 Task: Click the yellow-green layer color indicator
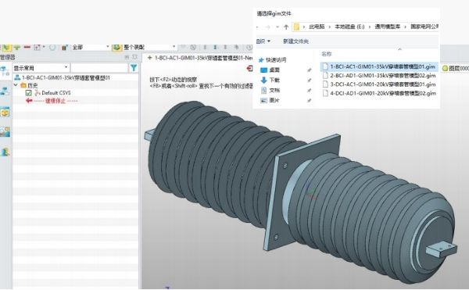pos(445,69)
